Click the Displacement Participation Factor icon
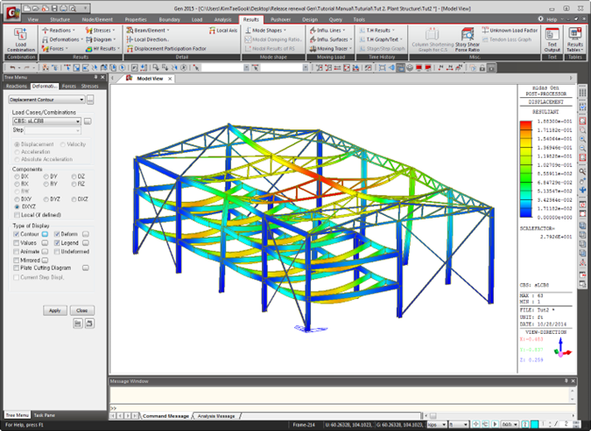Viewport: 591px width, 431px height. coord(130,49)
